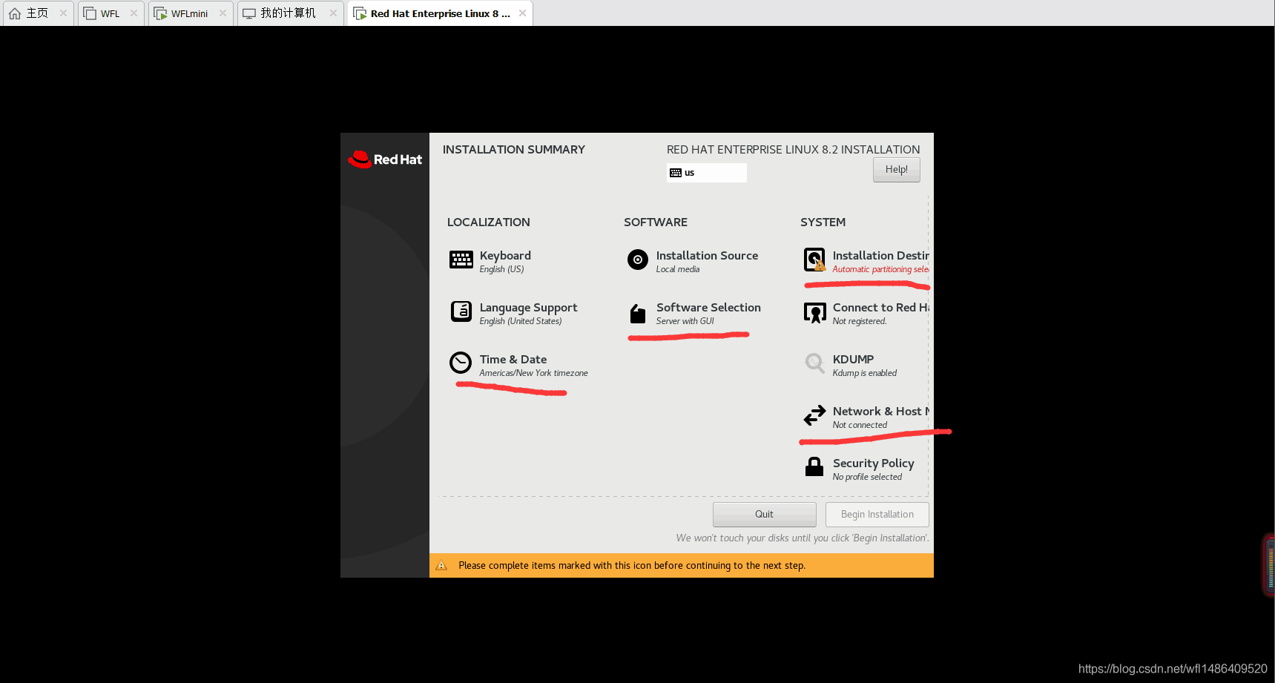The width and height of the screenshot is (1275, 683).
Task: Open the Software Selection package icon
Action: (638, 314)
